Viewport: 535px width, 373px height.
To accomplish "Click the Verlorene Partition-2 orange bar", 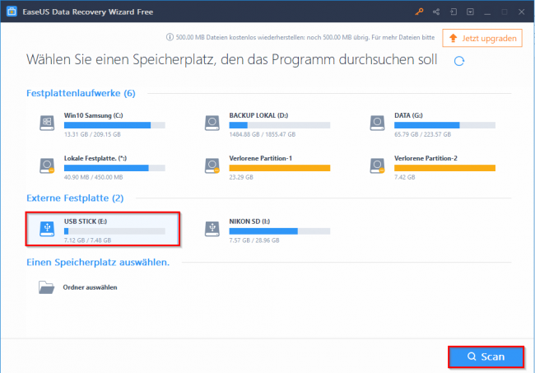I will point(445,168).
